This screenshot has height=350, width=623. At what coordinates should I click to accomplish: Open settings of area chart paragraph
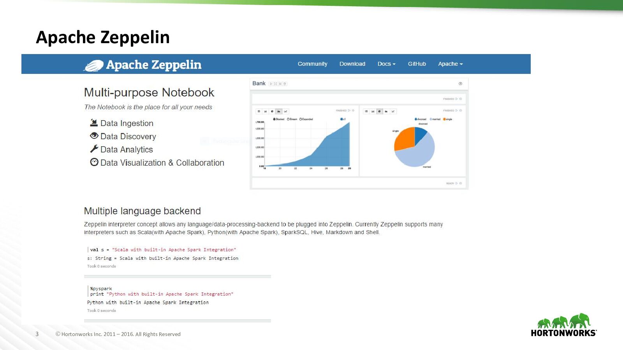353,110
